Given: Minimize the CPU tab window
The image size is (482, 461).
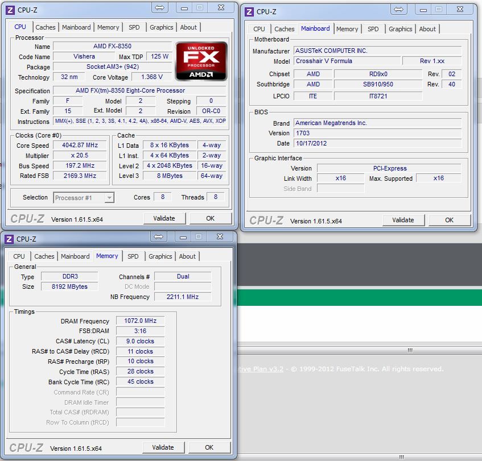Looking at the screenshot, I should [x=184, y=8].
